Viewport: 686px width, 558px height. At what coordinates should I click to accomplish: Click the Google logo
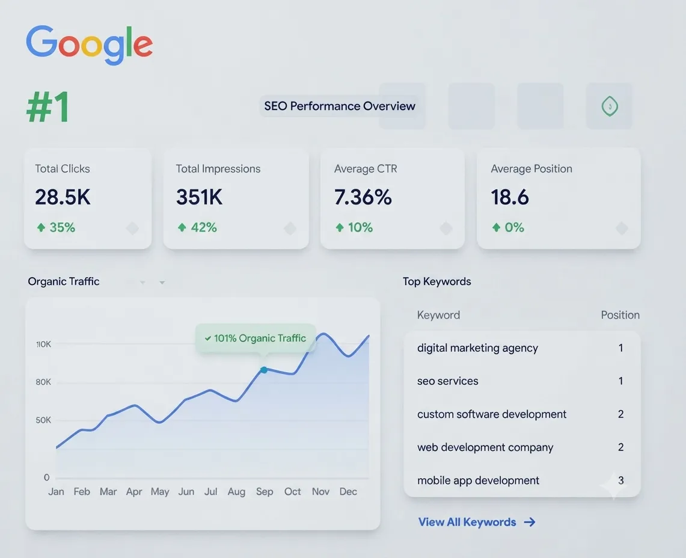click(89, 44)
